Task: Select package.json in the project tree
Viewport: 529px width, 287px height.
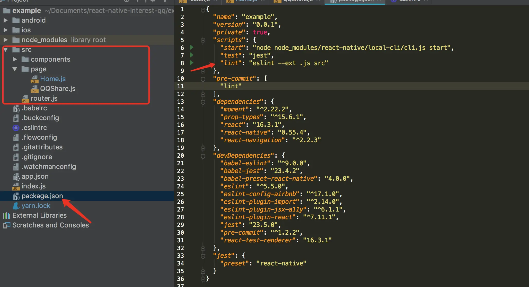Action: (42, 196)
